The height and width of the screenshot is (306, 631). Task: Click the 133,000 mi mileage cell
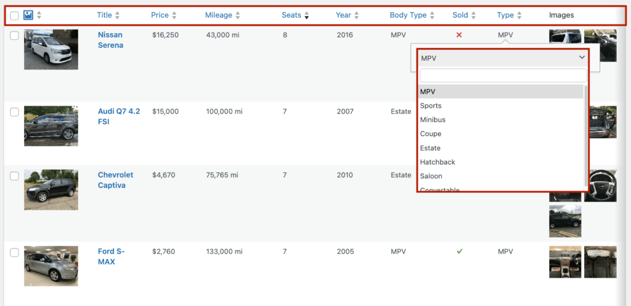(224, 251)
